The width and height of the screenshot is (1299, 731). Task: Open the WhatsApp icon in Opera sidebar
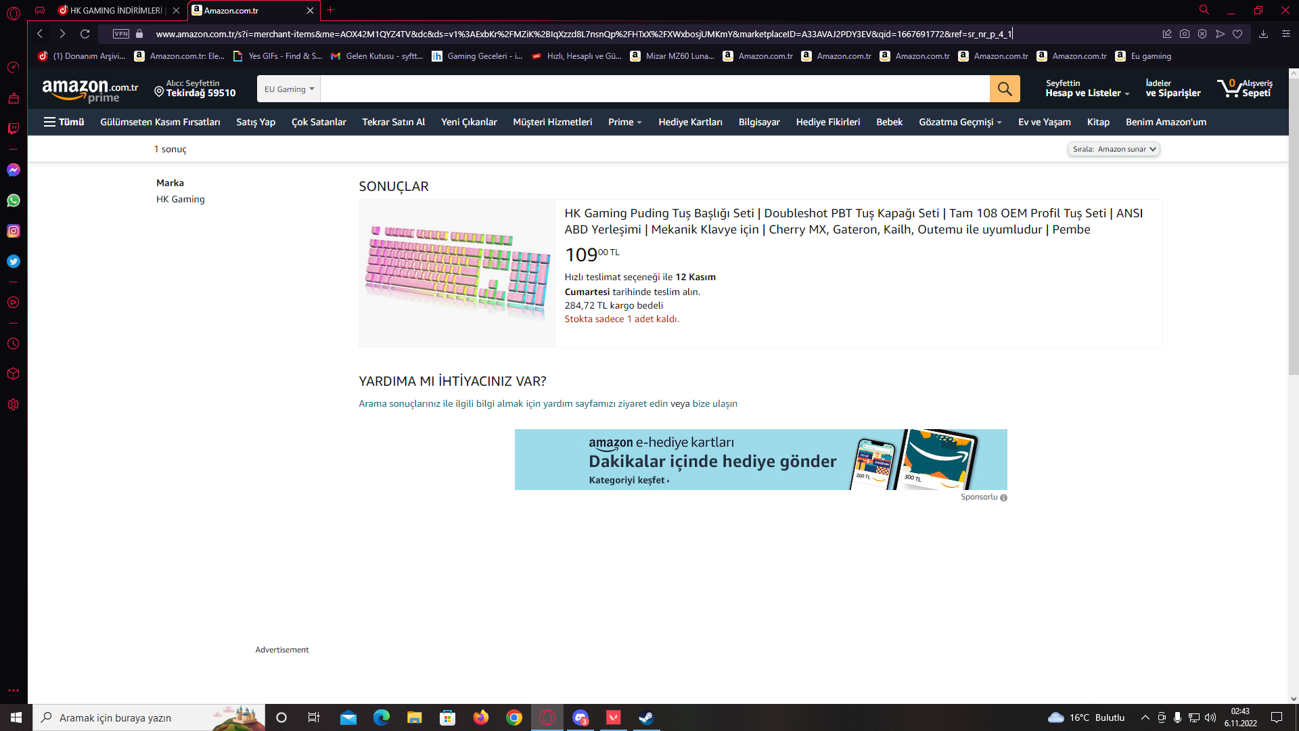[x=14, y=200]
